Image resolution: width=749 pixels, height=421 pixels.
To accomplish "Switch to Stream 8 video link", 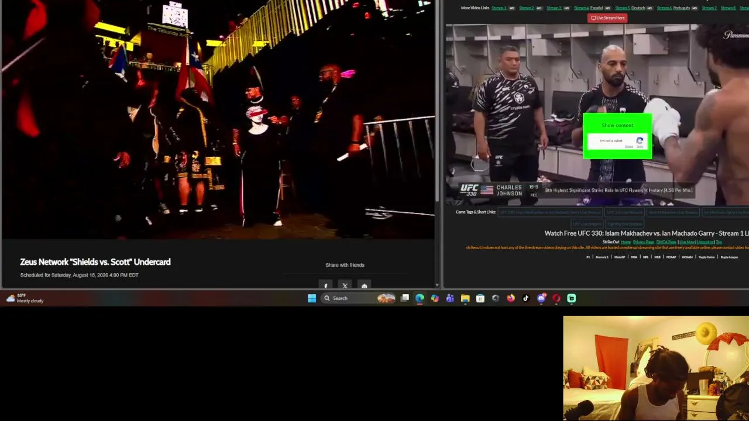I will (729, 8).
